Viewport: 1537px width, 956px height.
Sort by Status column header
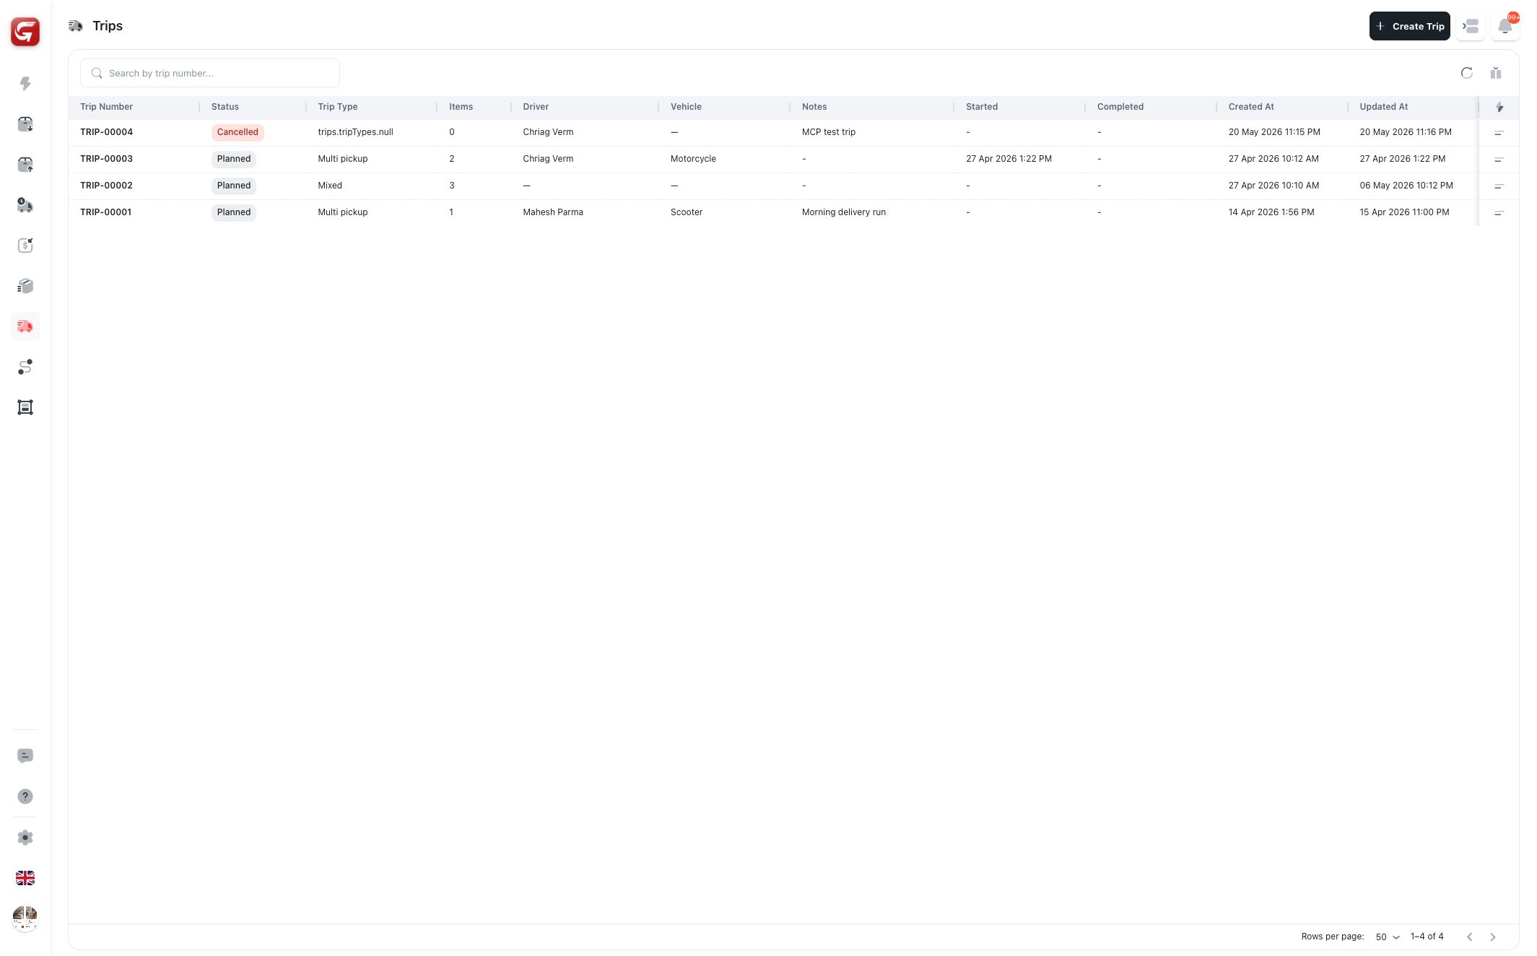[x=225, y=107]
